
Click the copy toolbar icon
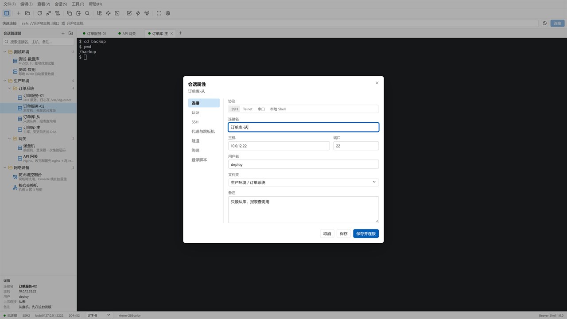pyautogui.click(x=70, y=13)
